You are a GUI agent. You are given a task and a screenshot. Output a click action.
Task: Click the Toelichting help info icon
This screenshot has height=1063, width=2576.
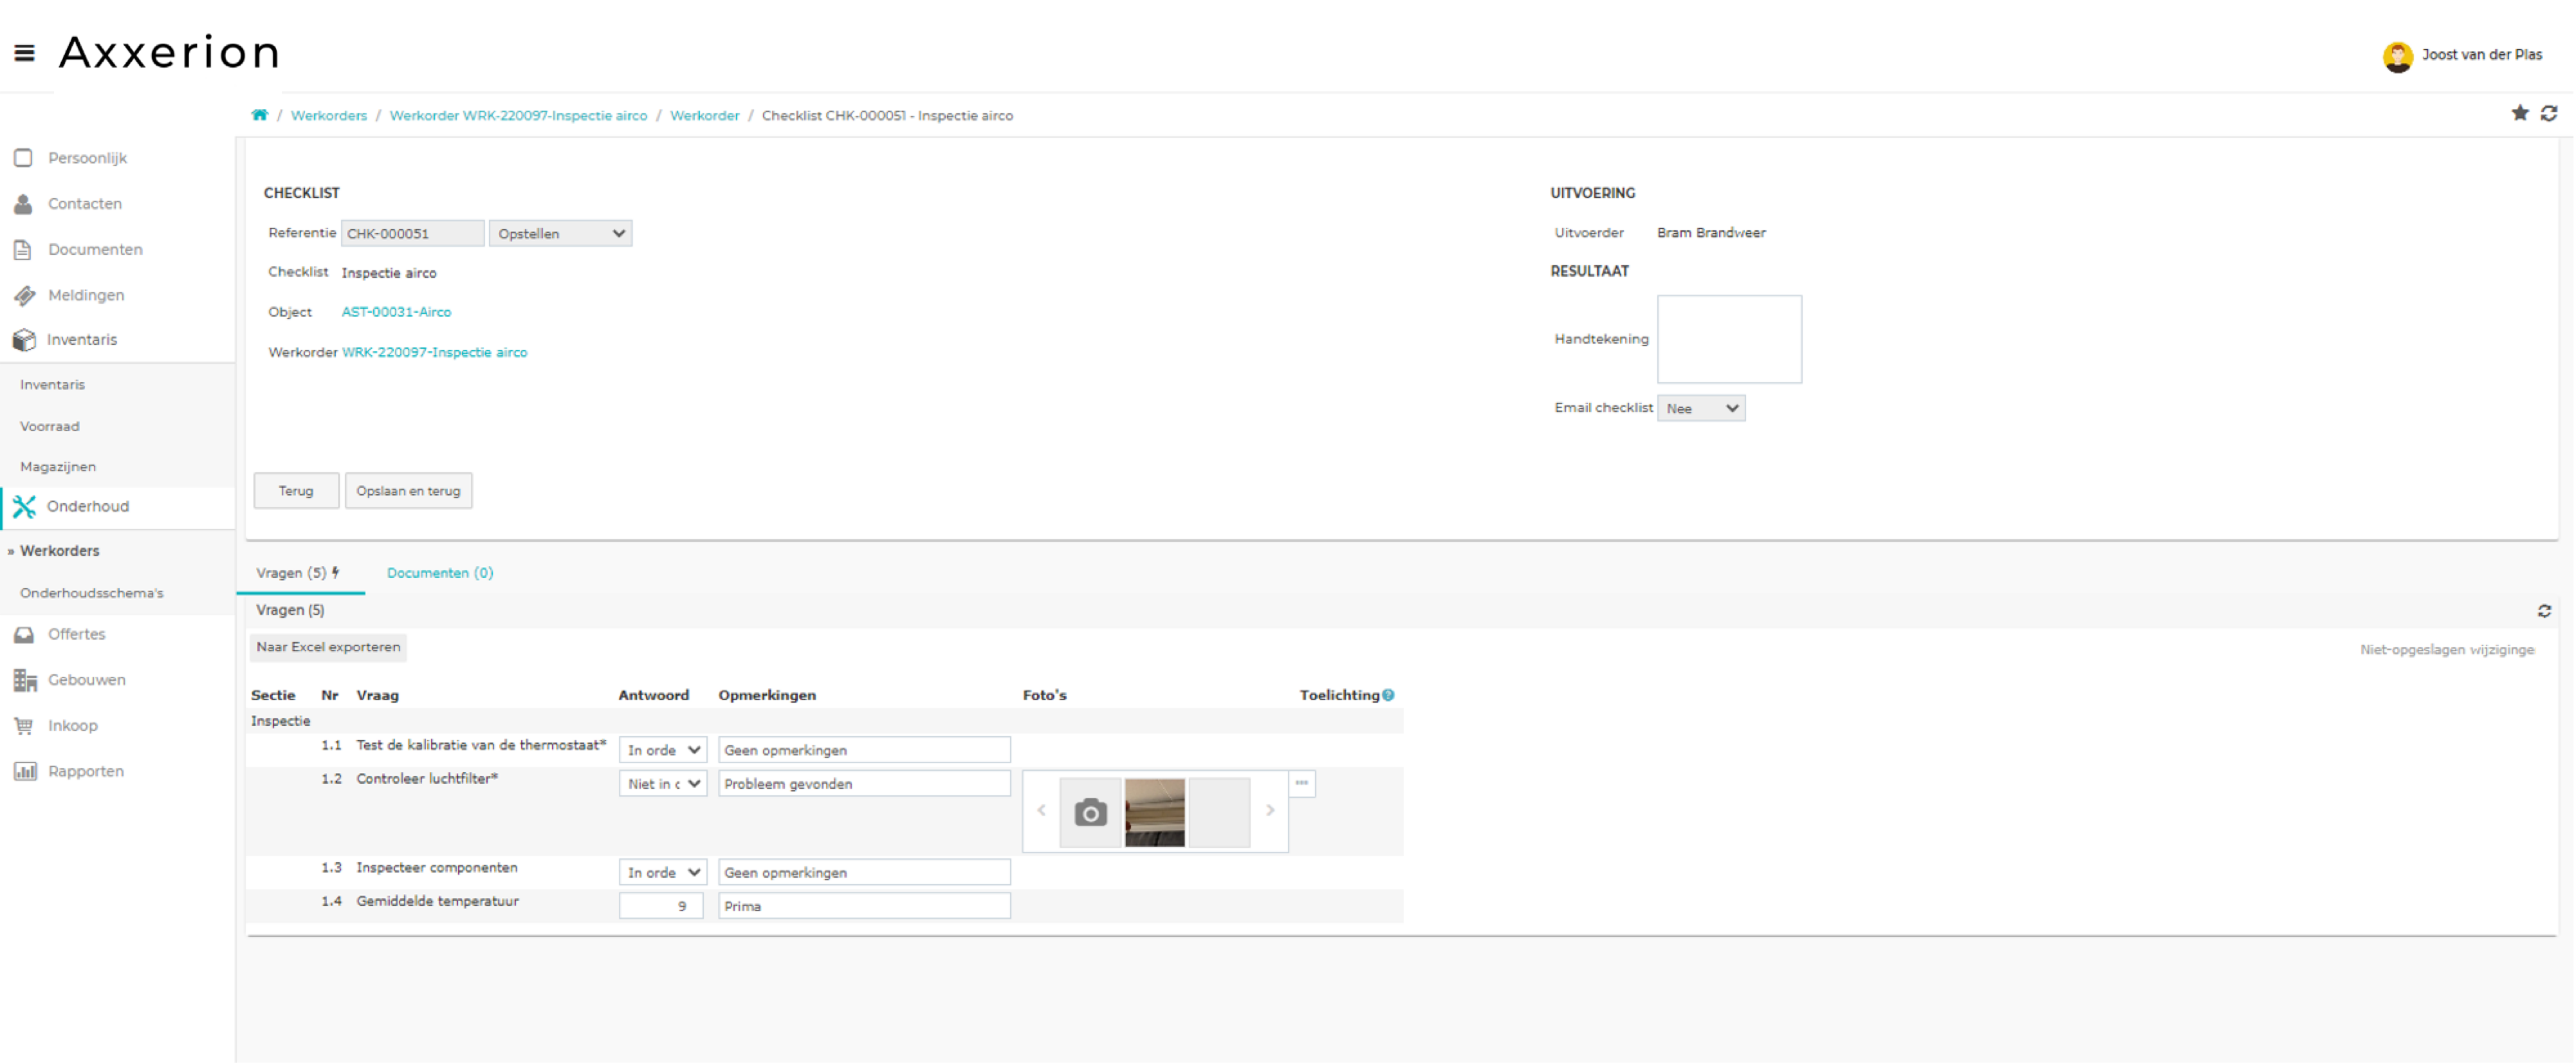point(1388,695)
